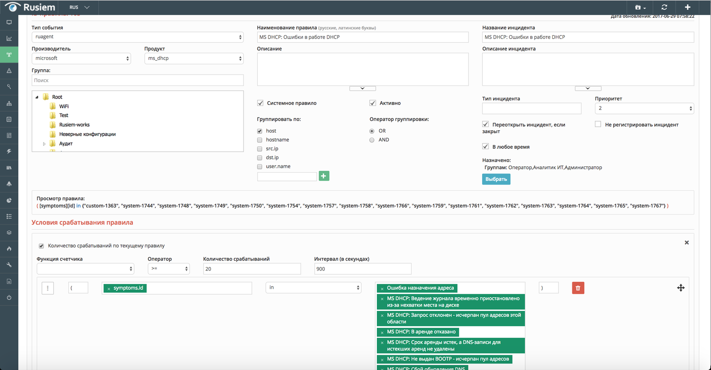Click the magnifier search icon in the sidebar
This screenshot has width=711, height=370.
coord(9,87)
